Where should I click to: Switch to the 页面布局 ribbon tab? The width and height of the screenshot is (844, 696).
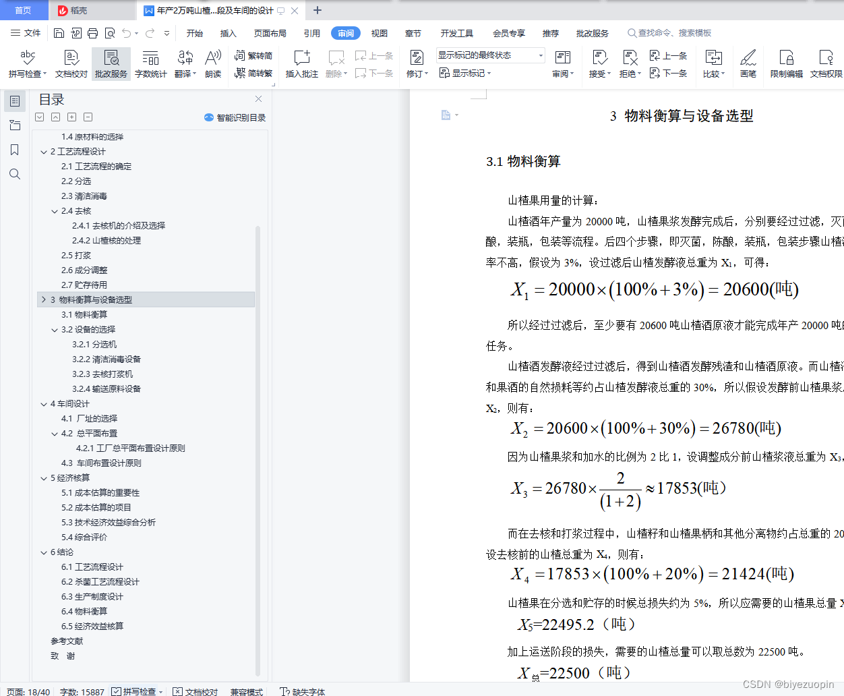point(270,33)
